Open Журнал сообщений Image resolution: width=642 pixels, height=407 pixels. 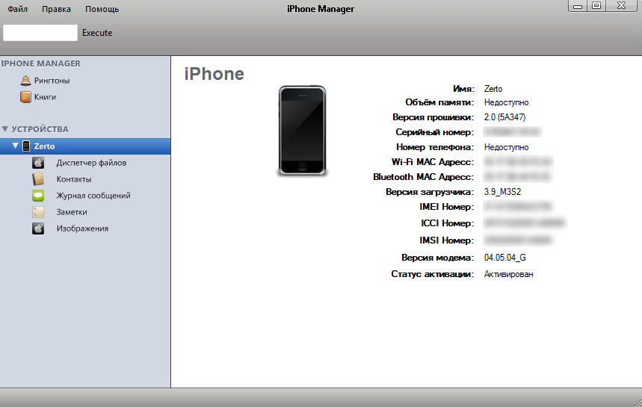click(93, 196)
